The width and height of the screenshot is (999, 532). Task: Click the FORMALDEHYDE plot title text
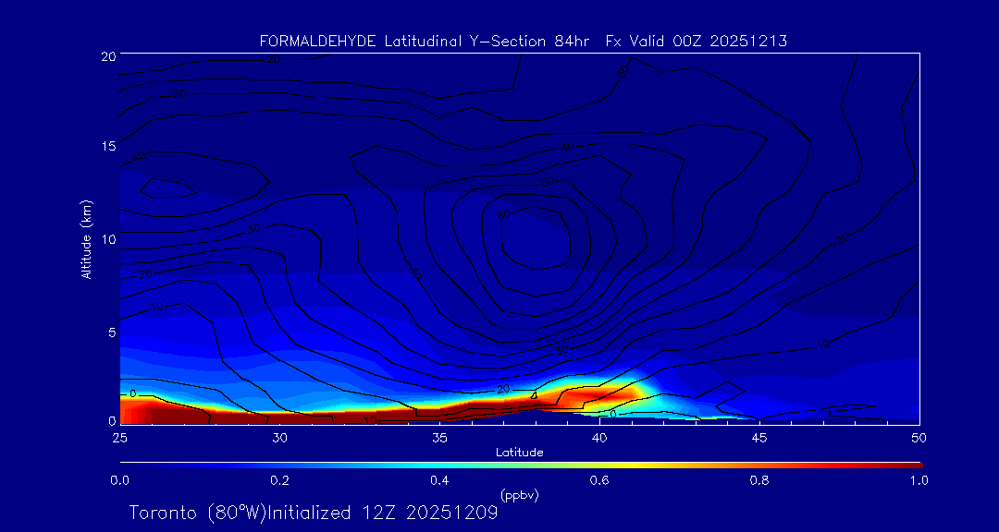point(524,41)
